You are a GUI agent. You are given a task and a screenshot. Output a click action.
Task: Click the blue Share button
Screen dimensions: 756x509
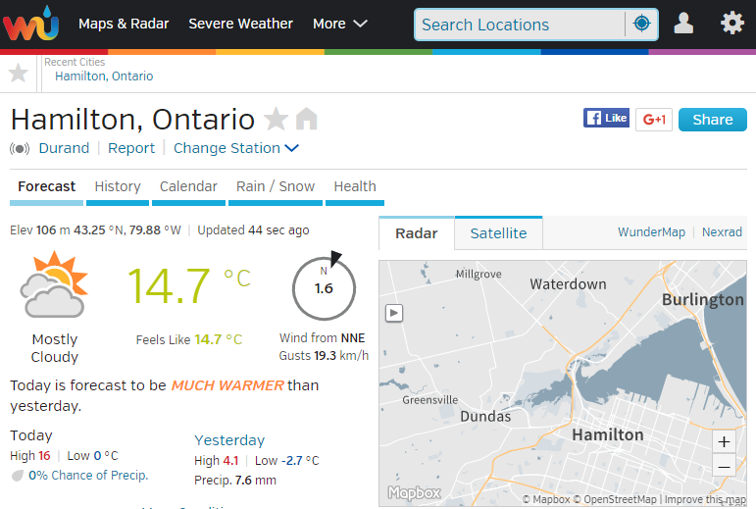[x=713, y=120]
